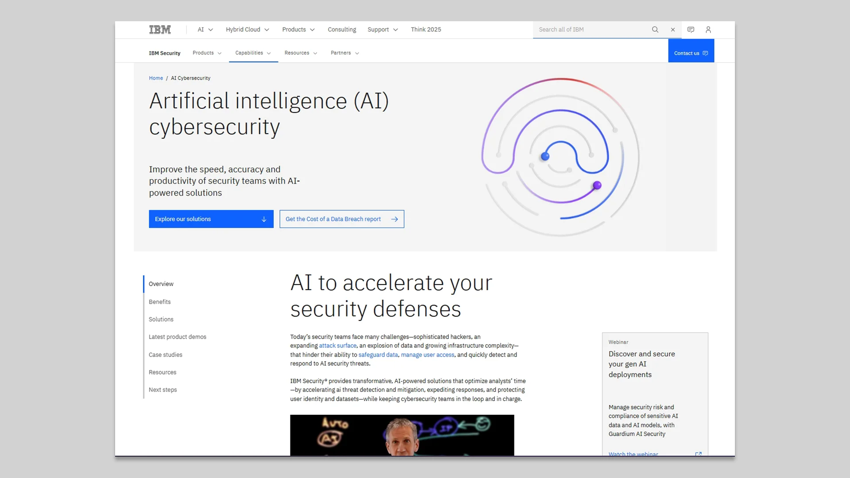Click the Home breadcrumb
Screen dimensions: 850x478
(x=156, y=78)
